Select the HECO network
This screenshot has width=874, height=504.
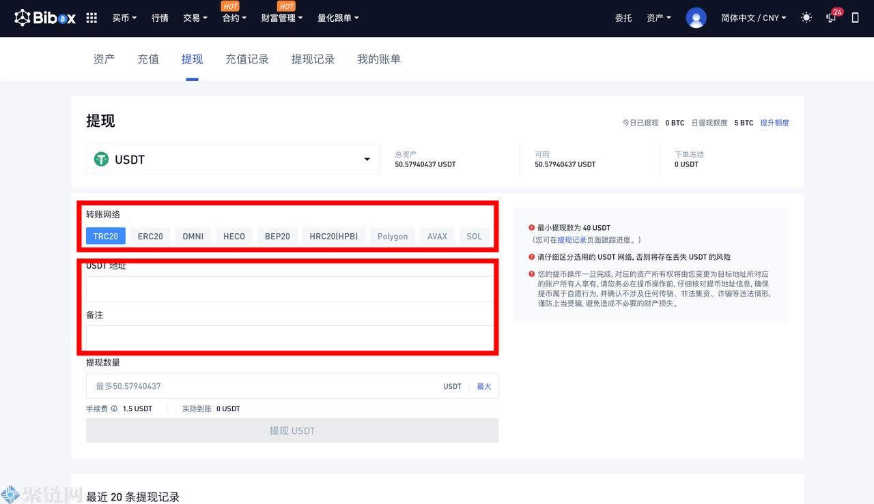234,236
